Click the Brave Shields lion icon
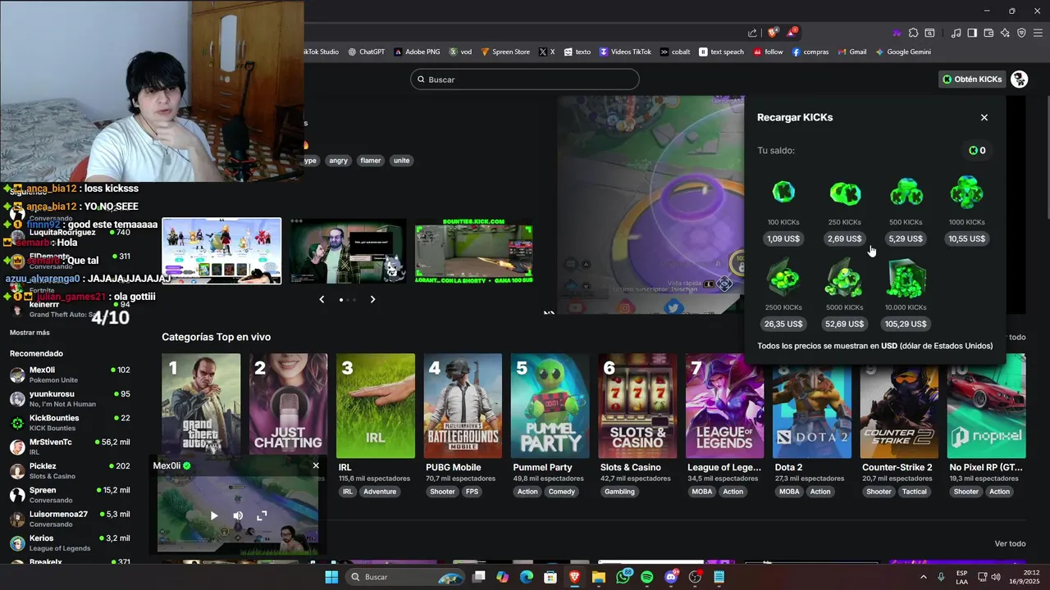 pos(773,33)
